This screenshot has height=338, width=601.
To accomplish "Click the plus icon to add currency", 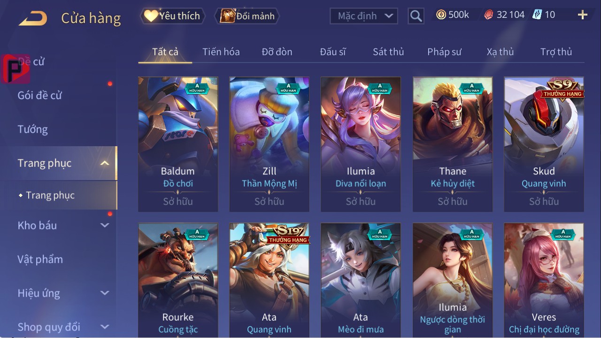I will [x=583, y=15].
